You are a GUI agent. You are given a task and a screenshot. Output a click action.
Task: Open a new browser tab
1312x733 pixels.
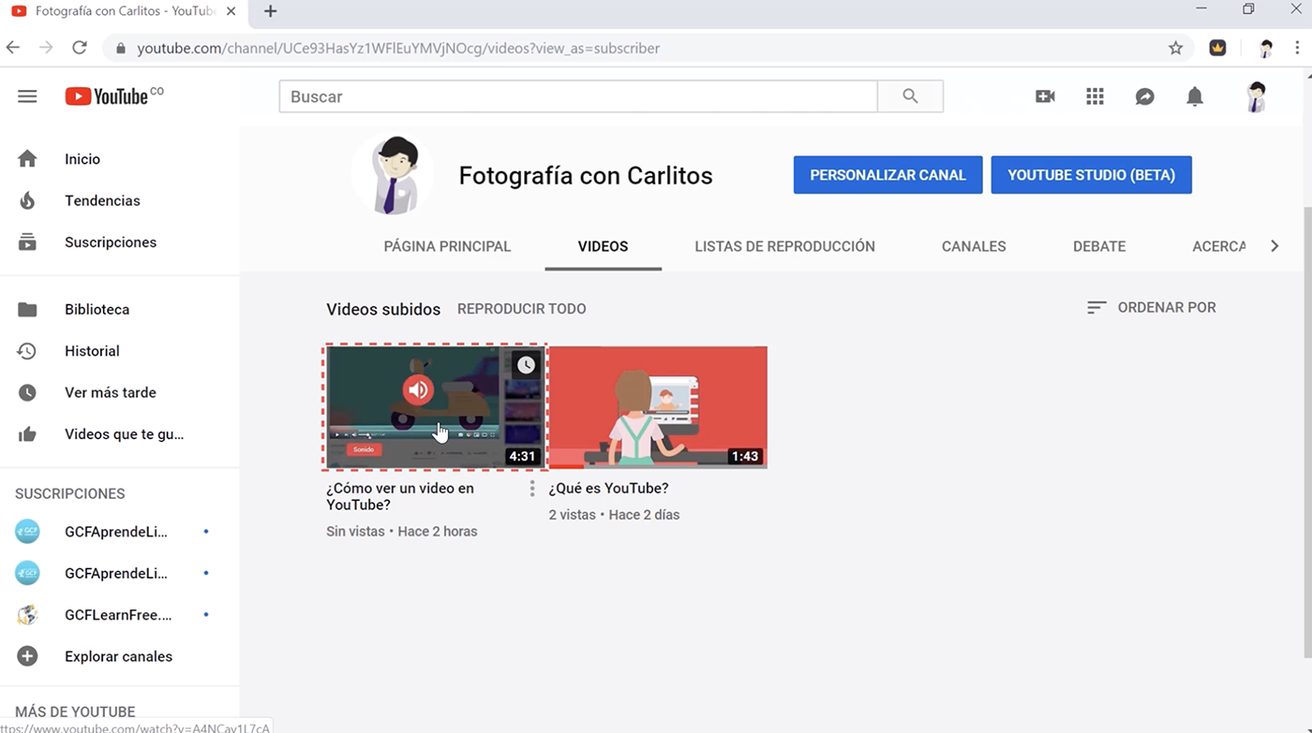[x=270, y=11]
